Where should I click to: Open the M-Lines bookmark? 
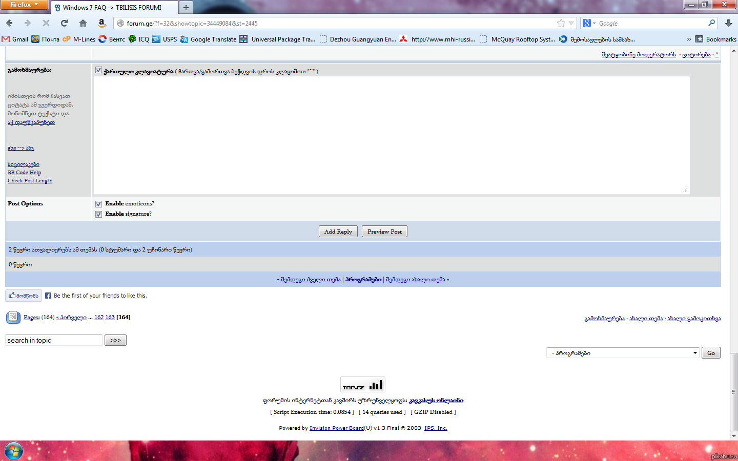(x=79, y=39)
